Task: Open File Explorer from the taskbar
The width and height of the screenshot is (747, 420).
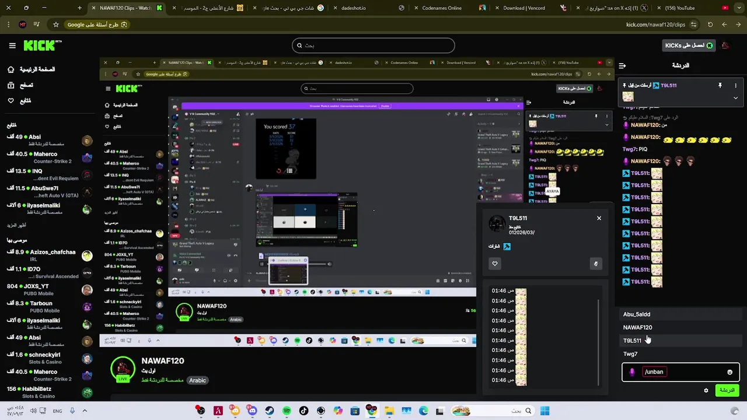Action: click(389, 411)
